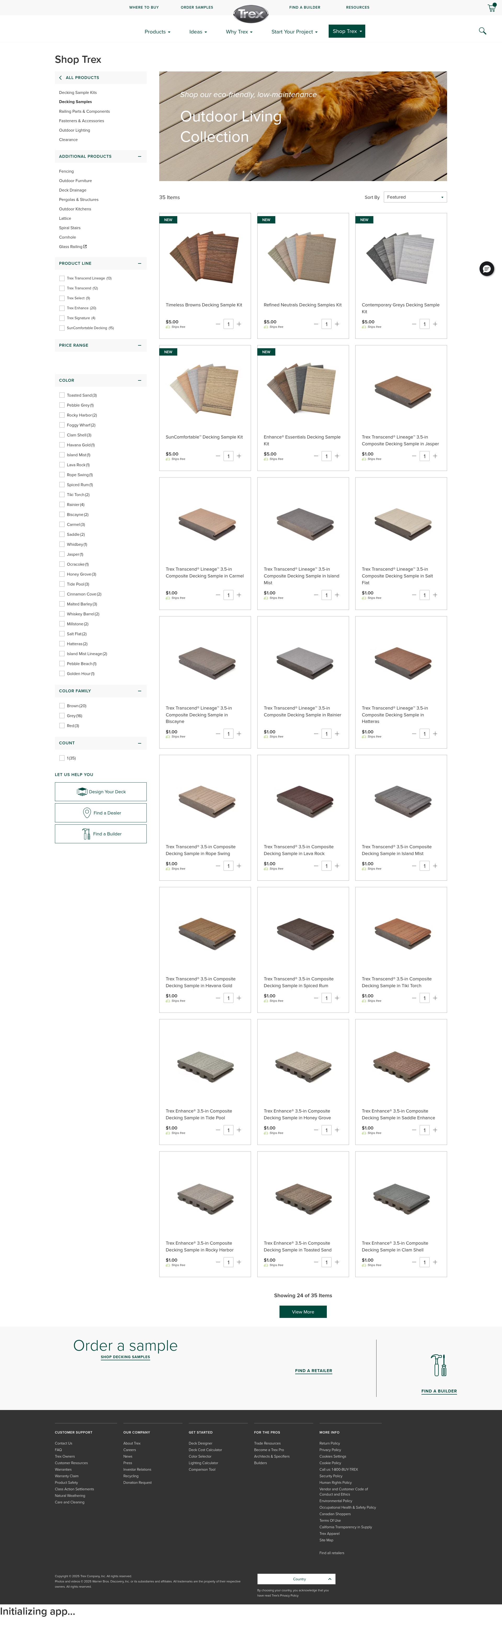Click the Design Your Deck button
Viewport: 502px width, 1646px height.
click(101, 792)
